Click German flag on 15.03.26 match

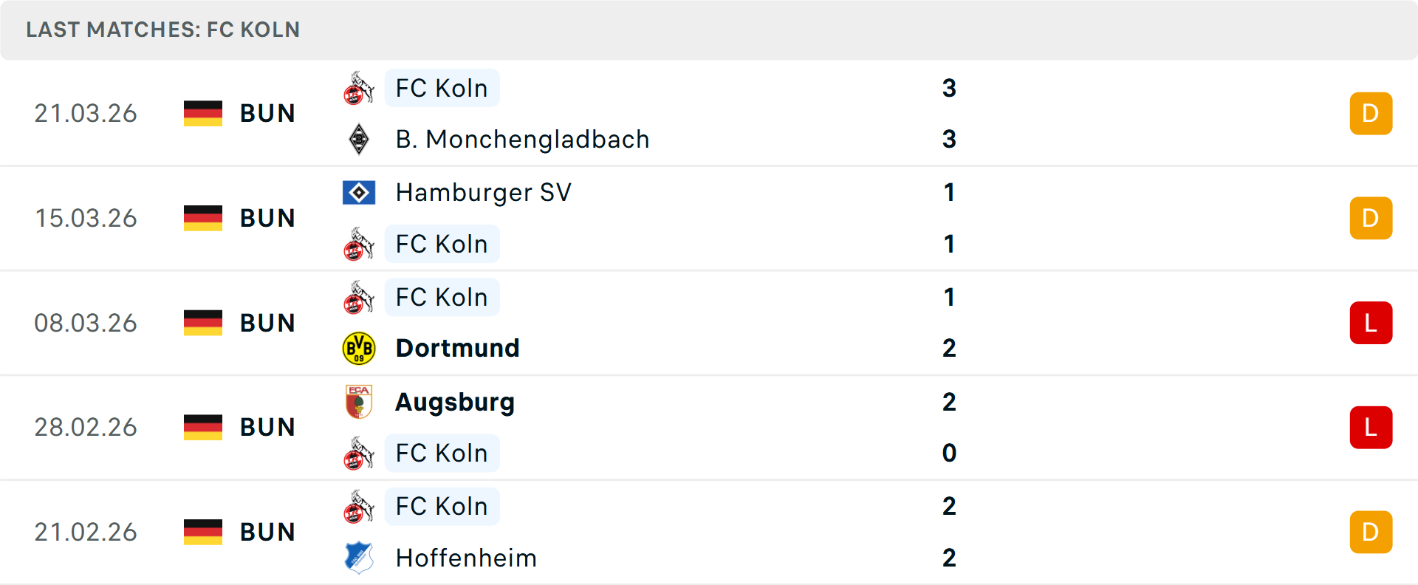[x=203, y=218]
